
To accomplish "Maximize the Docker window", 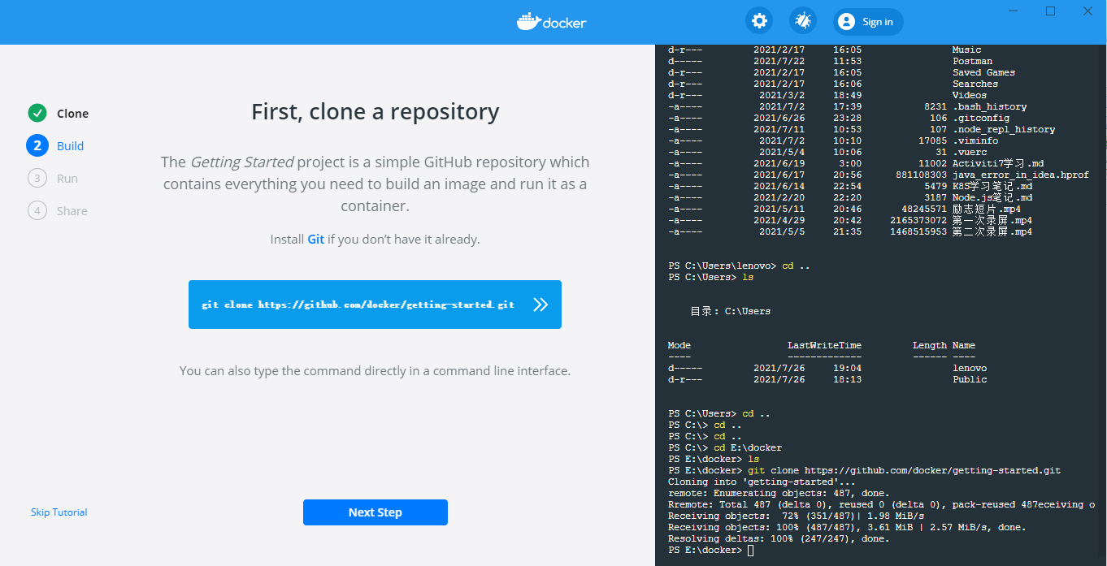I will coord(1050,11).
